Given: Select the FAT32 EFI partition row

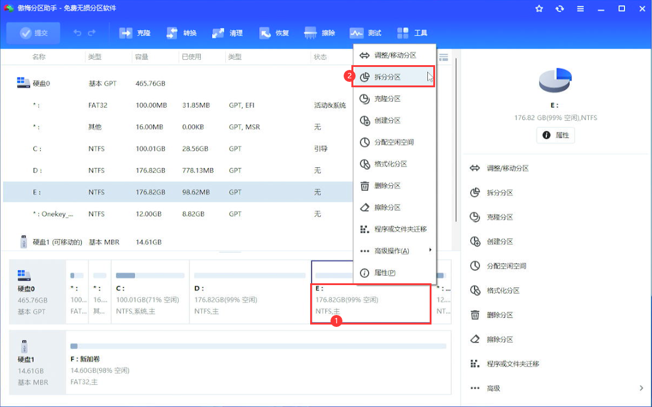Looking at the screenshot, I should [177, 105].
